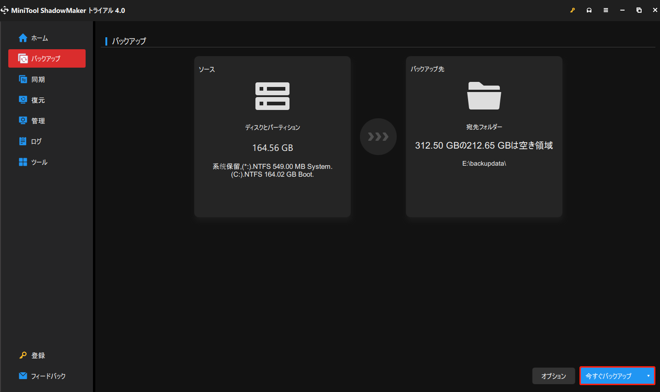Click the Options button
Image resolution: width=660 pixels, height=392 pixels.
coord(554,376)
